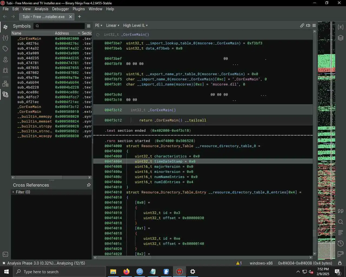Viewport: 346px width, 277px height.
Task: Open the Debugger menu
Action: point(61,9)
